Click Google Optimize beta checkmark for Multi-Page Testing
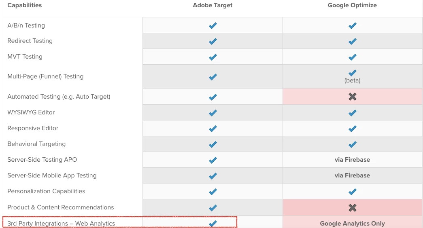Image resolution: width=423 pixels, height=228 pixels. [x=352, y=73]
